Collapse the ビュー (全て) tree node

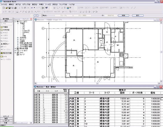[15, 22]
